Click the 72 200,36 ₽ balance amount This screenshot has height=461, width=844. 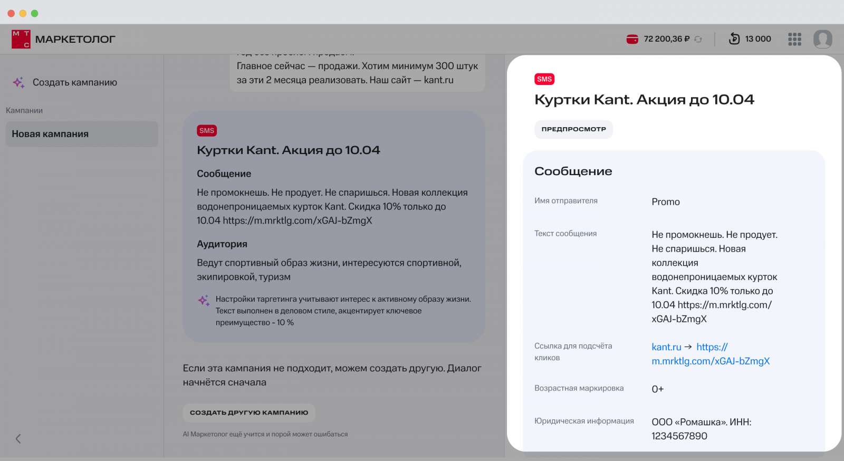[666, 39]
